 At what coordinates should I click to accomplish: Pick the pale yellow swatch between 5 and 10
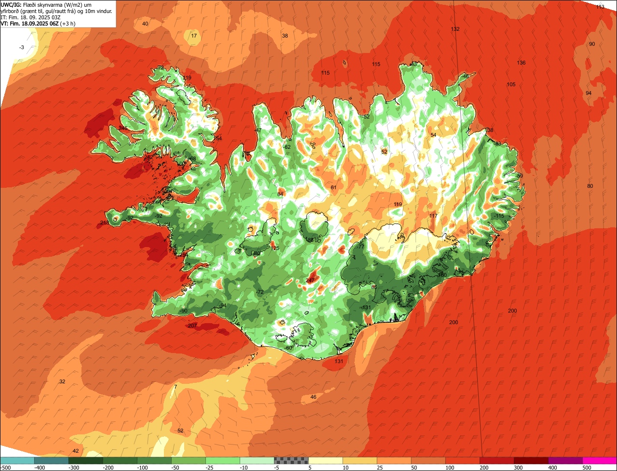pyautogui.click(x=325, y=460)
